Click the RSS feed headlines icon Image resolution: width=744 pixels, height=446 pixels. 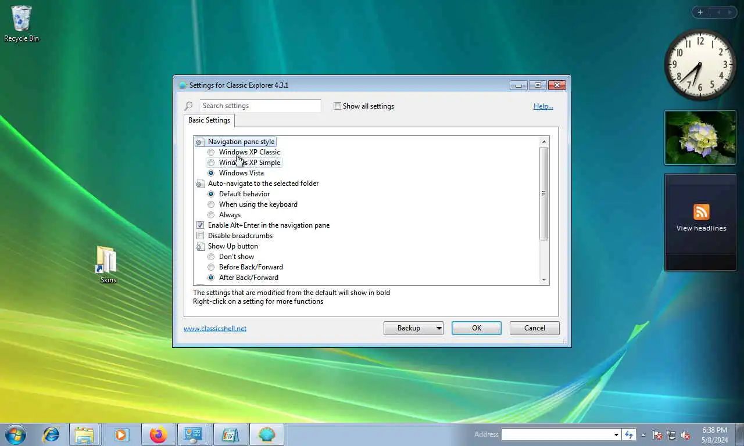(x=701, y=212)
